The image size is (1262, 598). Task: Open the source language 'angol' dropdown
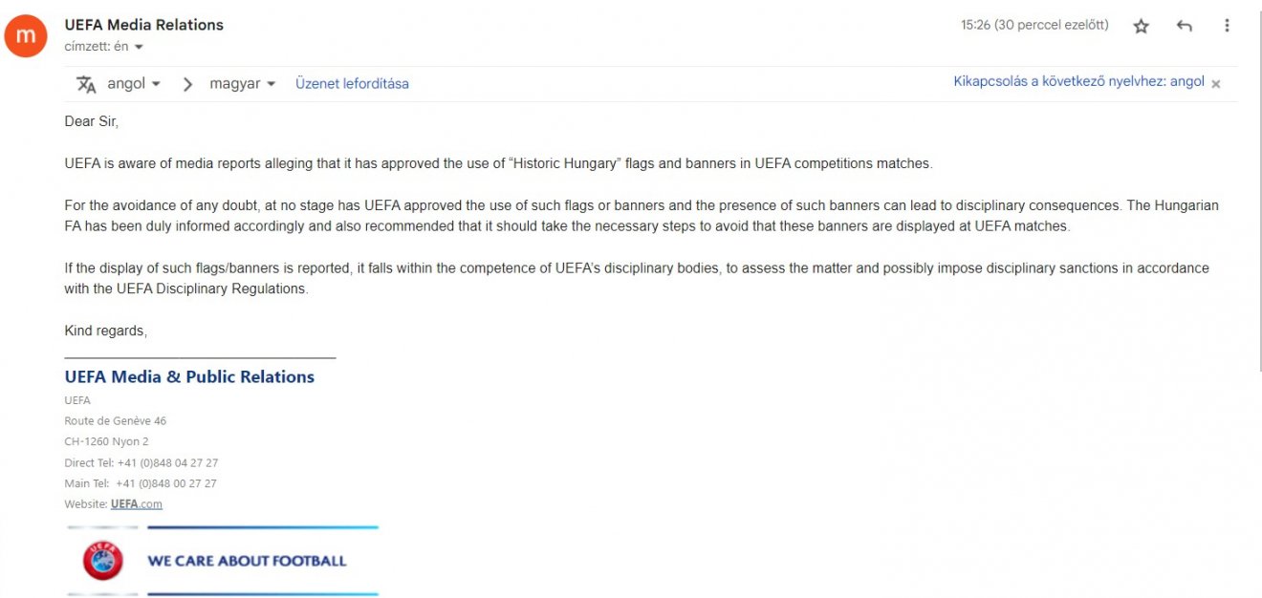coord(134,84)
